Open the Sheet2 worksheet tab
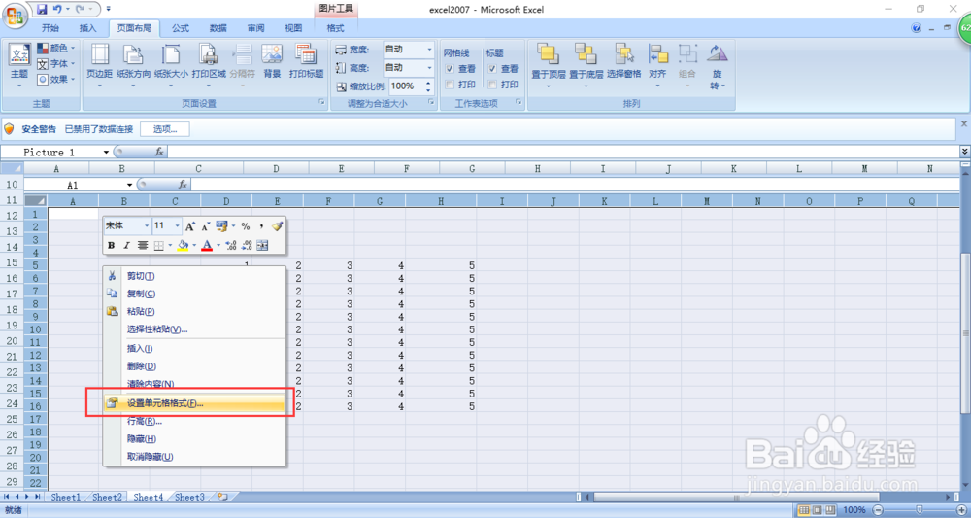 107,497
